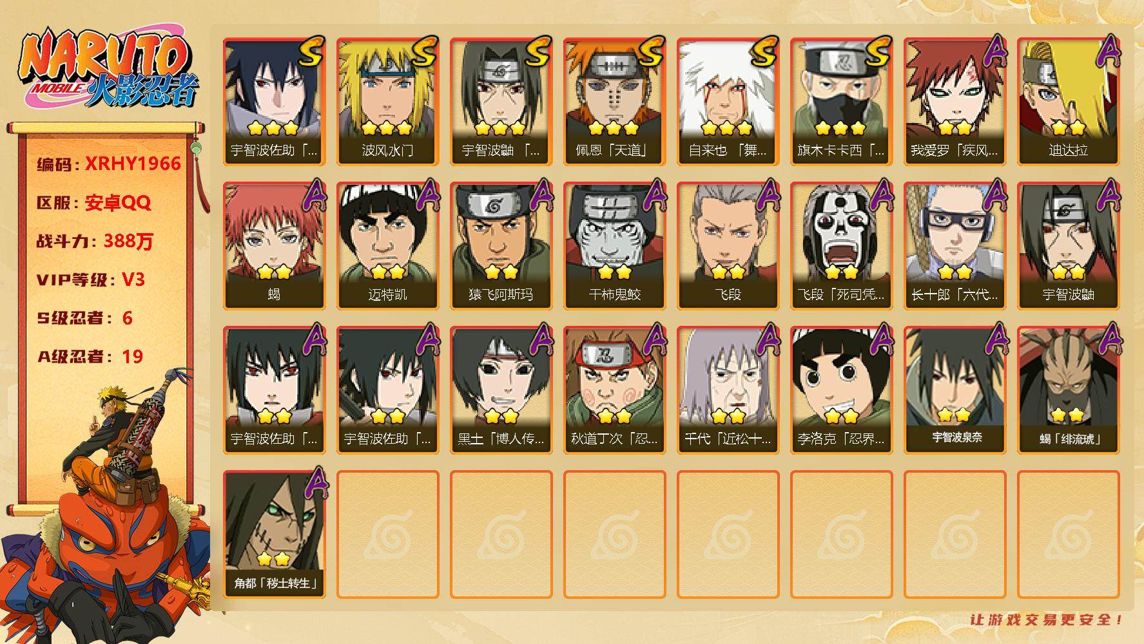The height and width of the screenshot is (644, 1144).
Task: Click the last empty ninja slot in the bottom row
Action: coord(1068,535)
